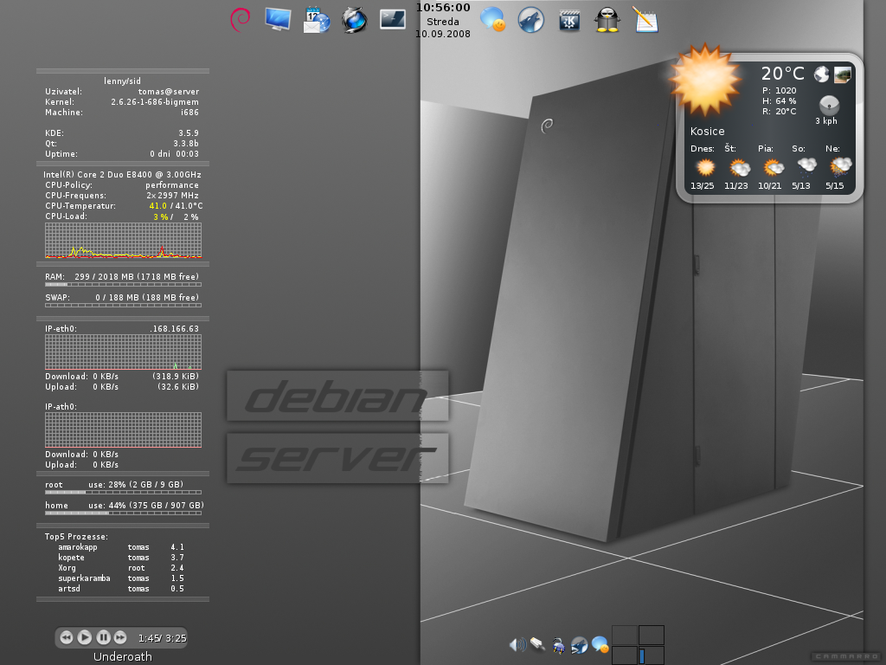This screenshot has width=886, height=665.
Task: Click the lenny/sid header text
Action: pos(123,81)
